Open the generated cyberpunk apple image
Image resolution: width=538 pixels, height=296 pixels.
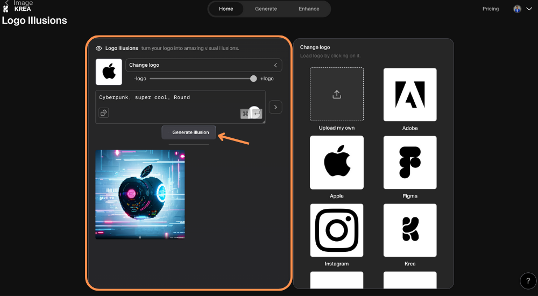click(x=140, y=194)
